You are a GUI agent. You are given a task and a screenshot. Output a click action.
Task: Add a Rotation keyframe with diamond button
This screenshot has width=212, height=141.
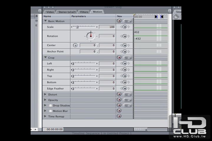click(125, 36)
